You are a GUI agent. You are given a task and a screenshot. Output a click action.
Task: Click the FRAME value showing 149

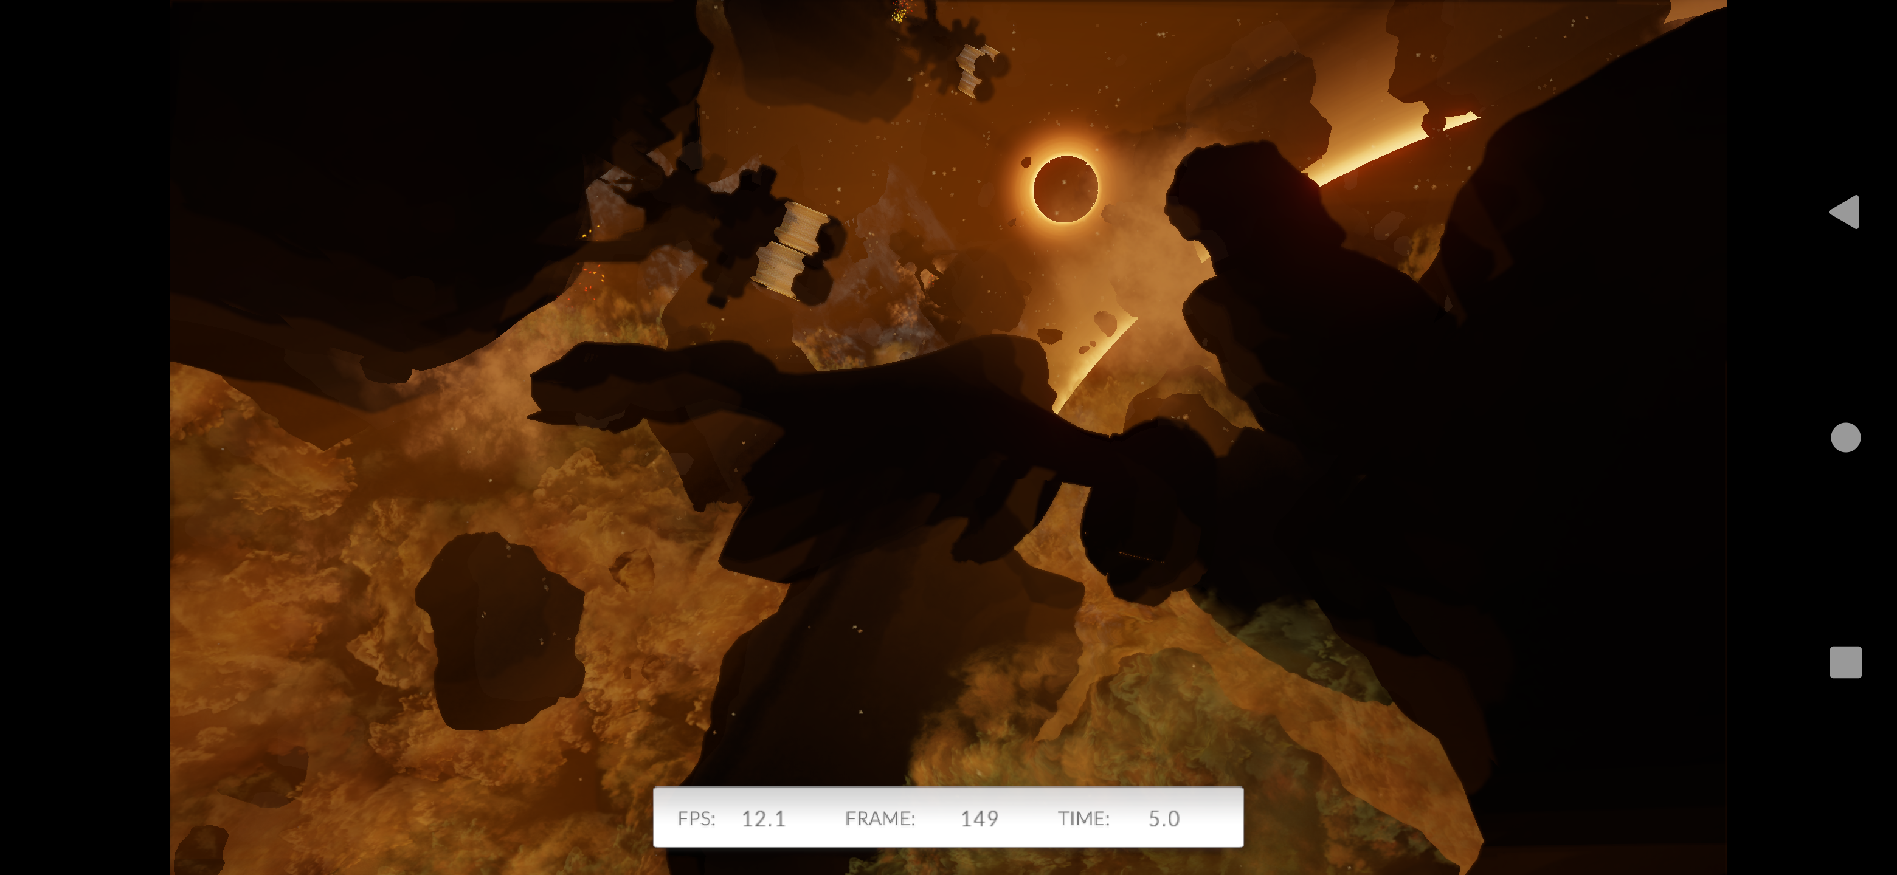pyautogui.click(x=980, y=818)
